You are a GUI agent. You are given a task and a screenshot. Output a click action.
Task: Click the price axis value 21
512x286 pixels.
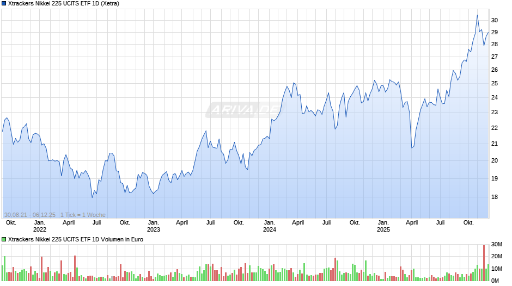tap(495, 144)
